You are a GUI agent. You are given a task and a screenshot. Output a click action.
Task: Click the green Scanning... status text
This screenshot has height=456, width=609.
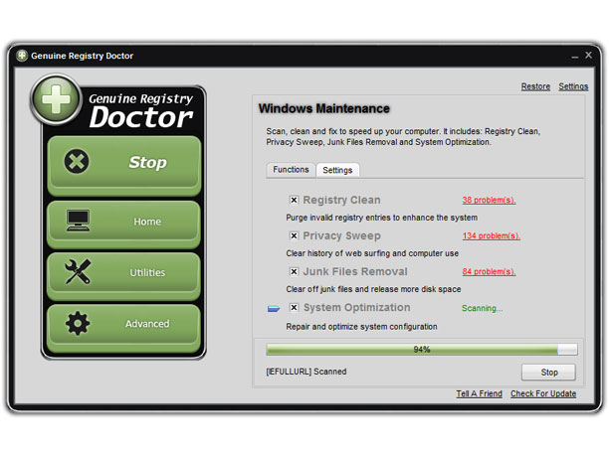point(482,308)
